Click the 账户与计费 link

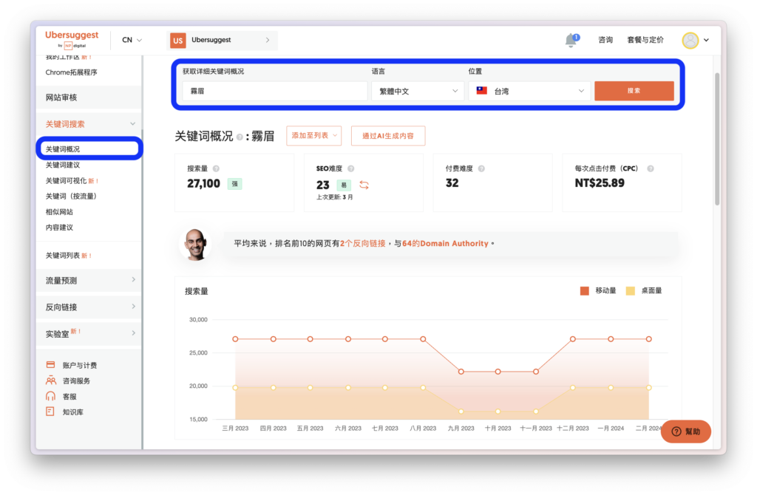coord(80,365)
